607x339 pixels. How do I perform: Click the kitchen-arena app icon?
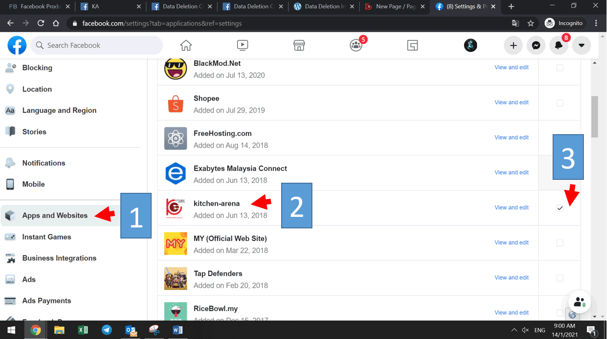tap(175, 209)
